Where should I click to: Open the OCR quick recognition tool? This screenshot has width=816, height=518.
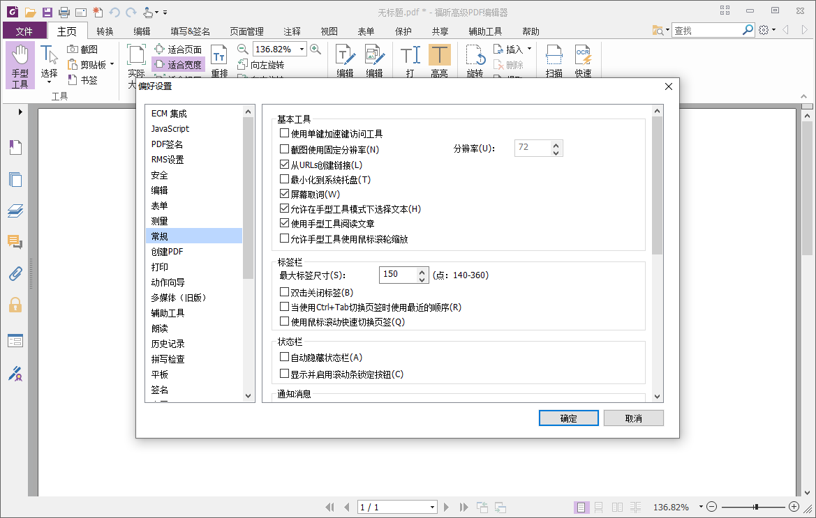584,59
